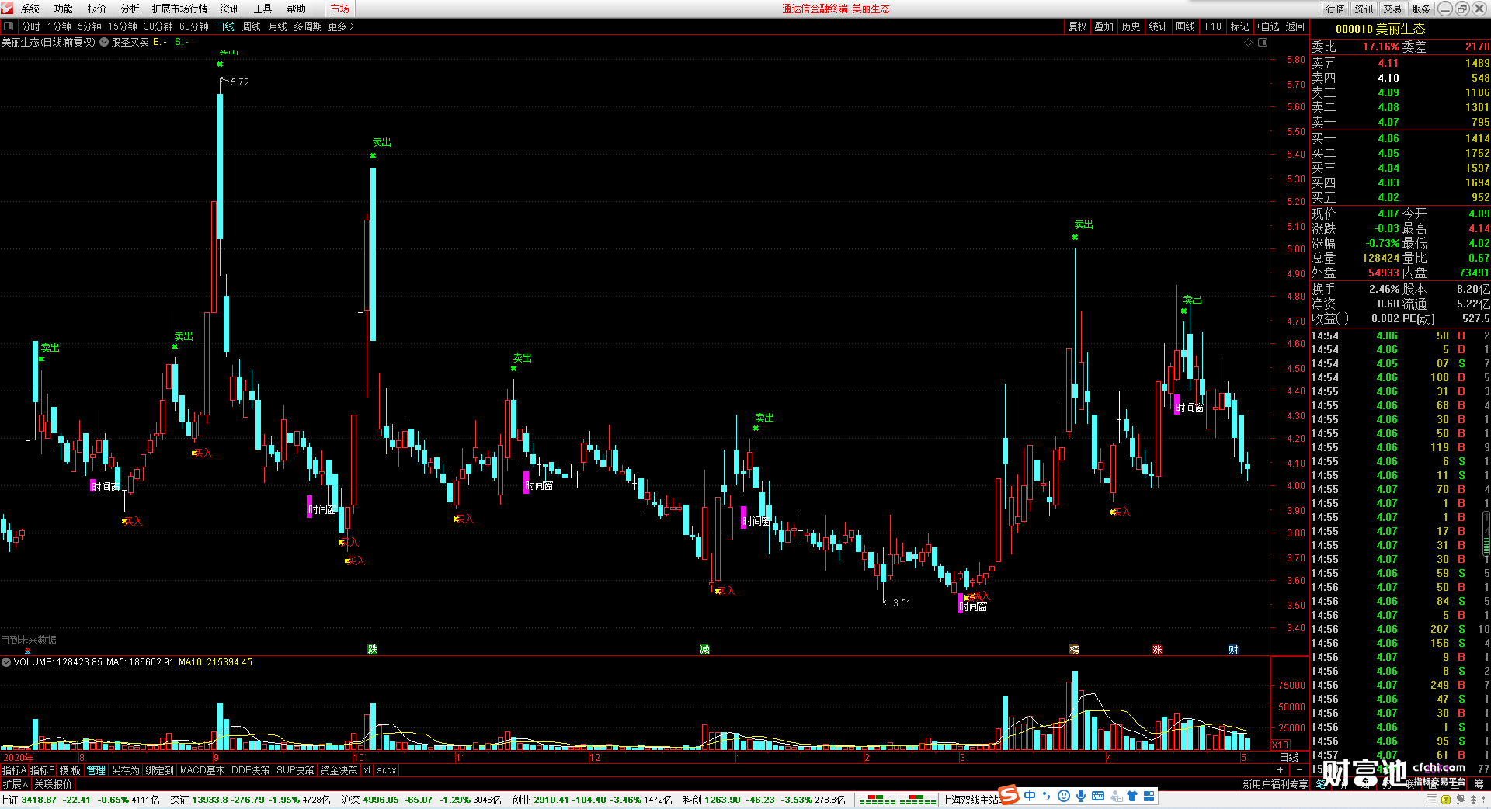
Task: Toggle Chinese 中 input mode icon
Action: tap(1030, 796)
